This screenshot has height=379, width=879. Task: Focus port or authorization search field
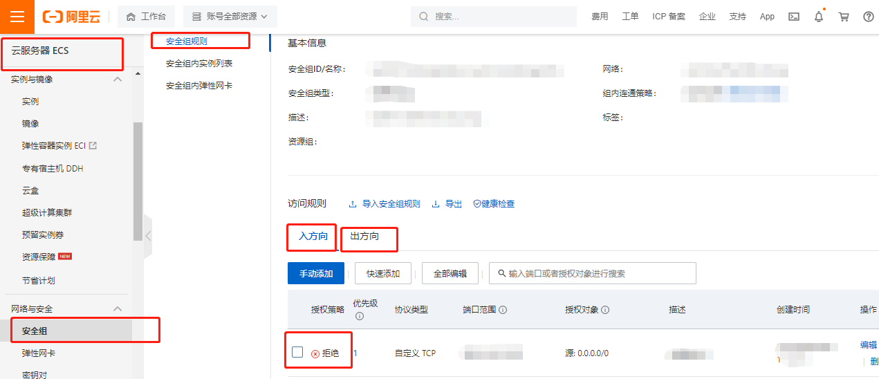pos(593,273)
